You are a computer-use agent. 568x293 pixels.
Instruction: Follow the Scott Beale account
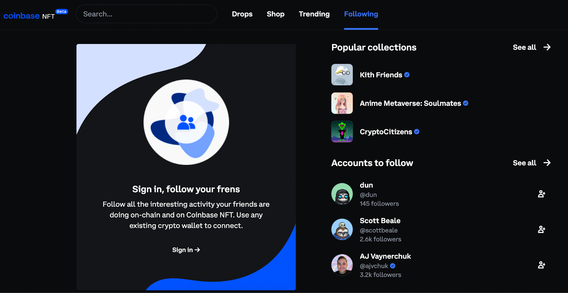pyautogui.click(x=541, y=229)
